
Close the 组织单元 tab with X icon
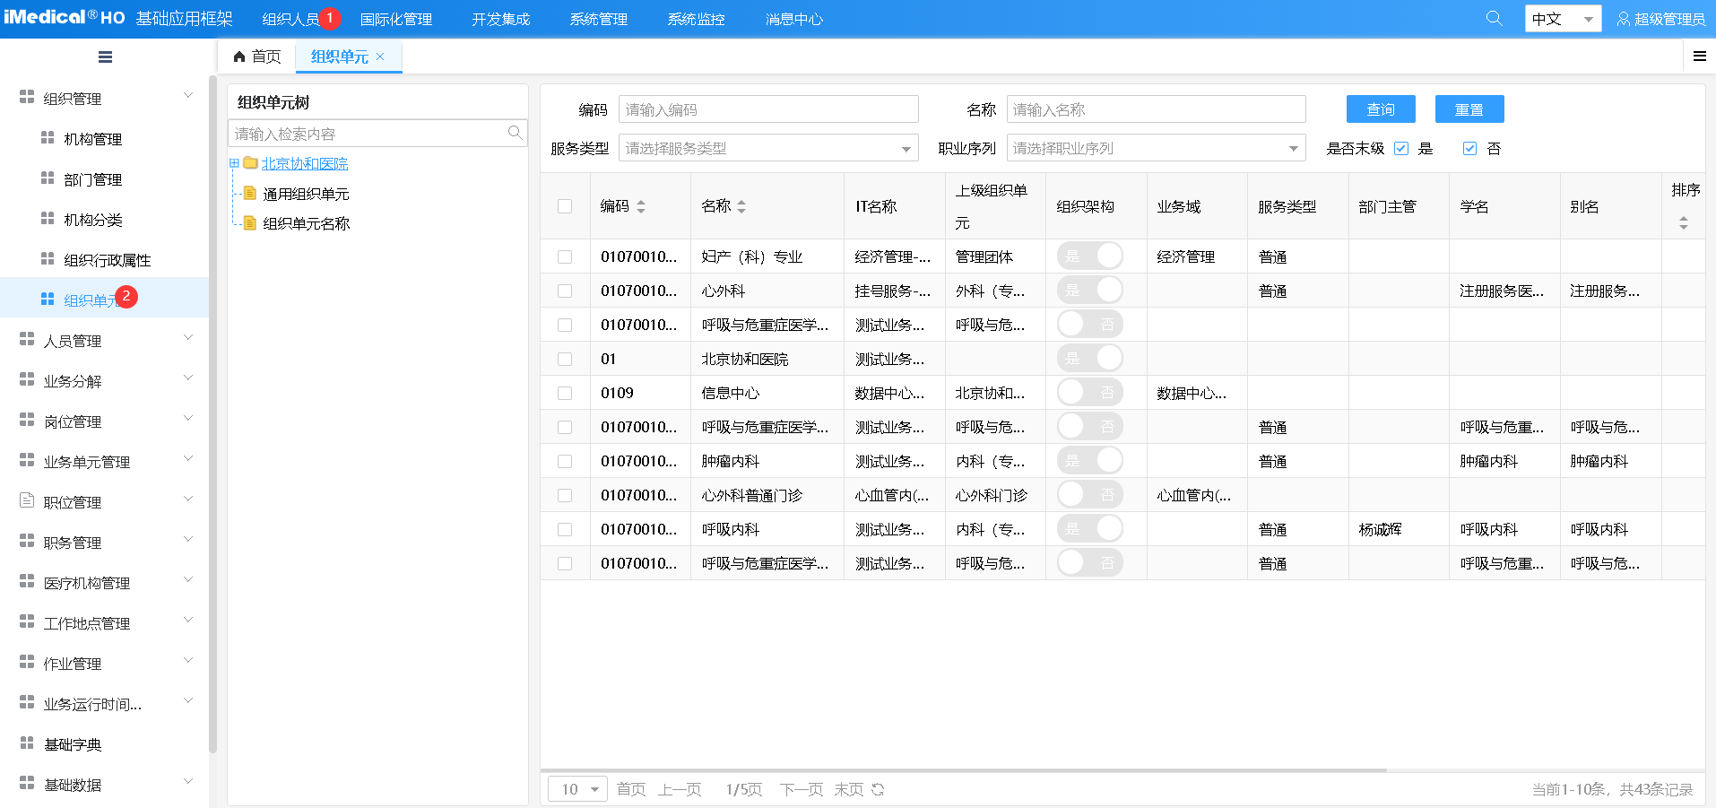(x=380, y=56)
